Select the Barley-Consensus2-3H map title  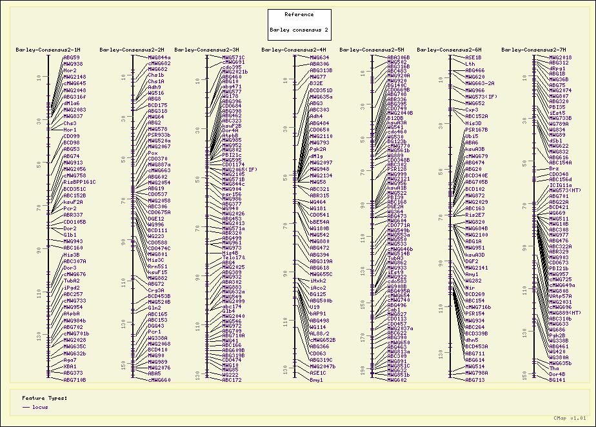[206, 50]
